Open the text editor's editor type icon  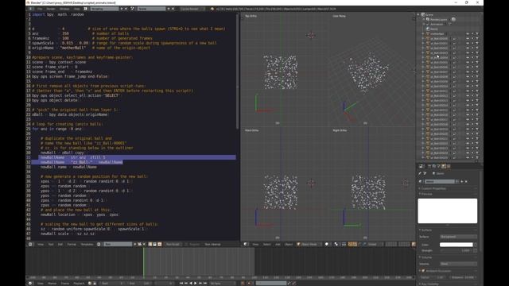(30, 244)
